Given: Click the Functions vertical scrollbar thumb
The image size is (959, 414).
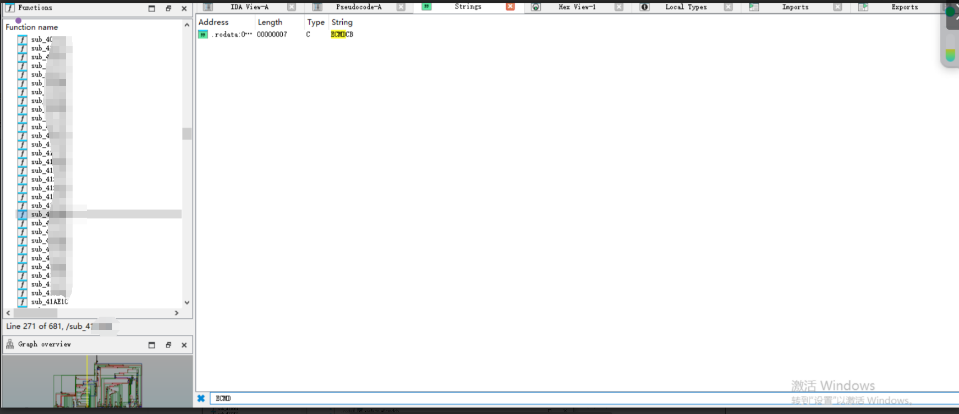Looking at the screenshot, I should pyautogui.click(x=187, y=134).
